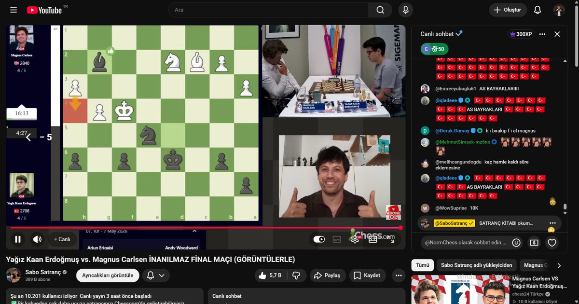Show more chips with right arrow

tap(559, 265)
